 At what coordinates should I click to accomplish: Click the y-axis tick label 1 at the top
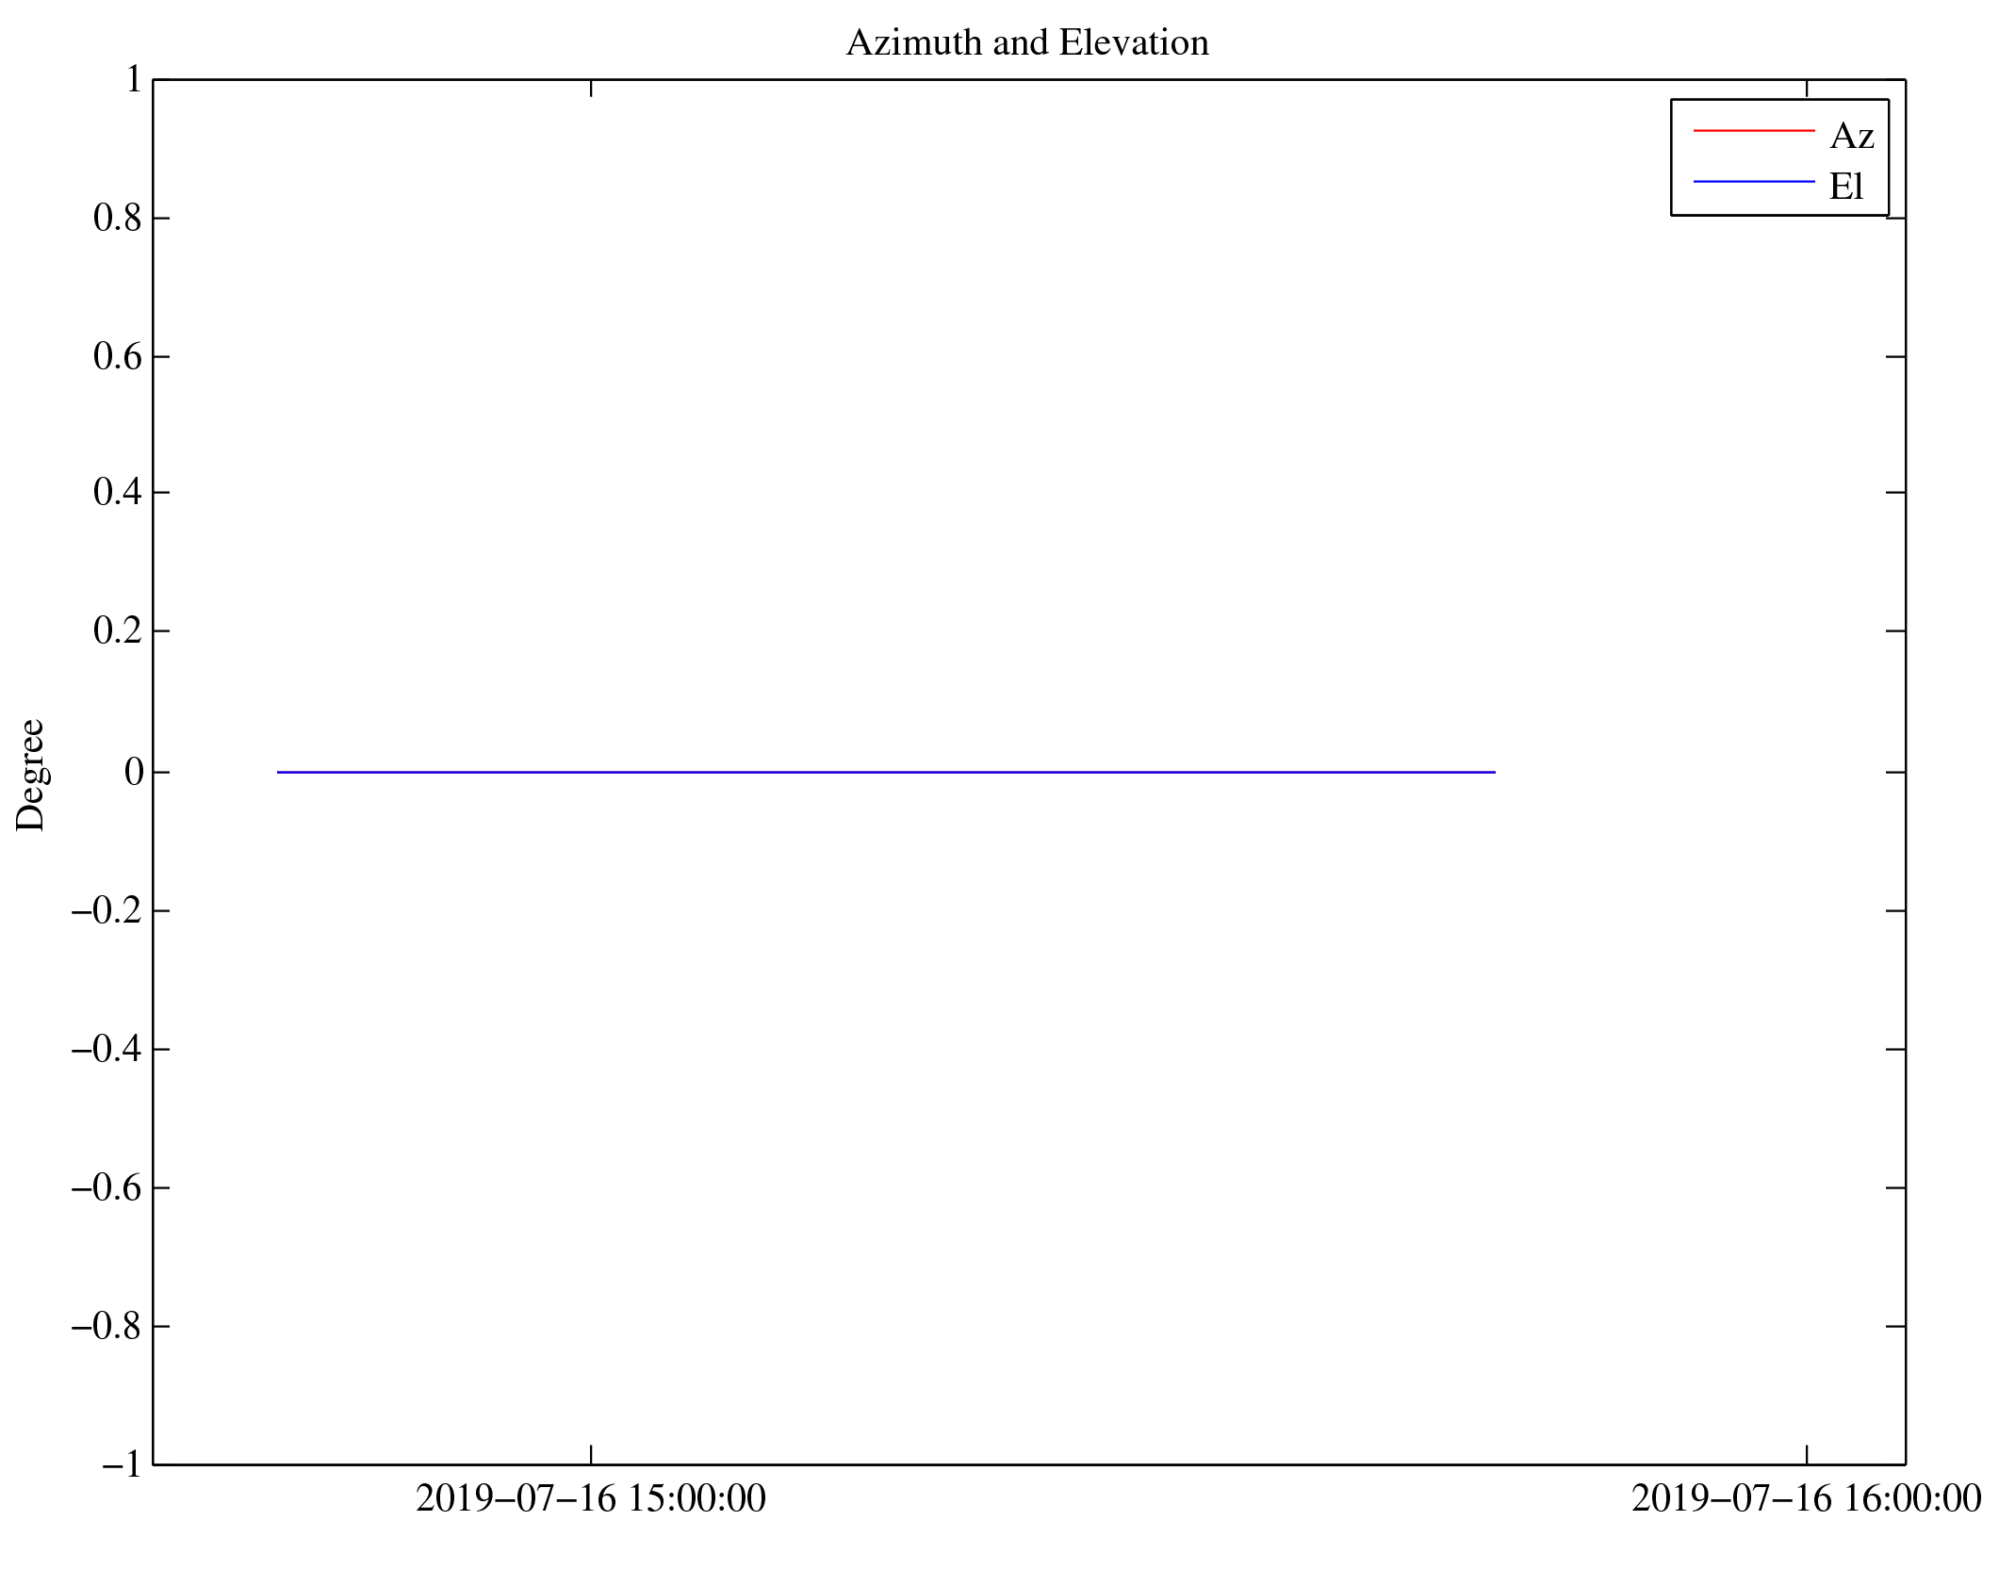click(x=133, y=80)
